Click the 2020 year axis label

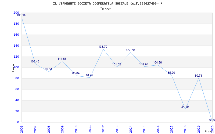[212, 129]
